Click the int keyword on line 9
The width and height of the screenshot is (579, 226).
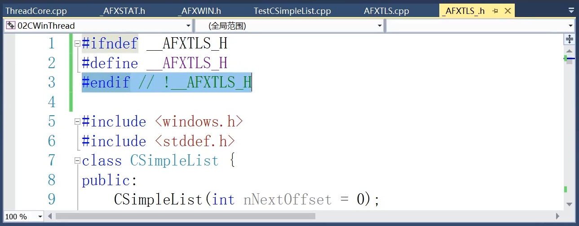223,200
